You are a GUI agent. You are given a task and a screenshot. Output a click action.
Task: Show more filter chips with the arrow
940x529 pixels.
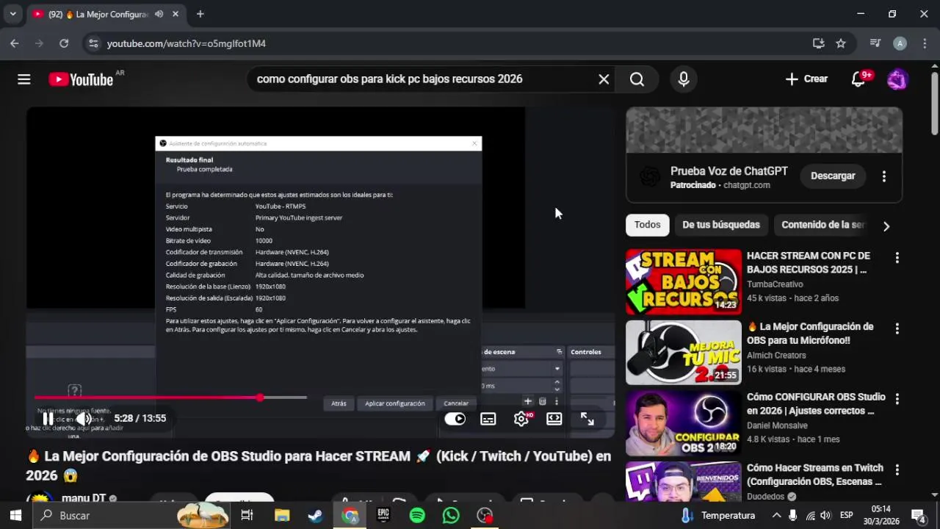[886, 226]
